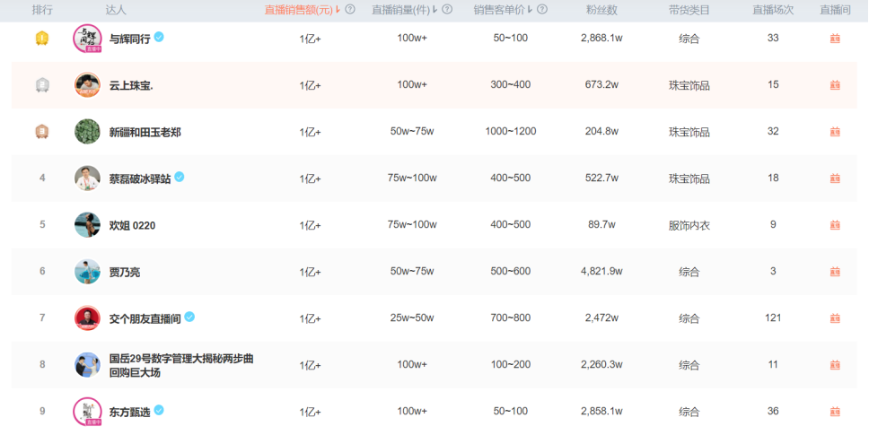Image resolution: width=869 pixels, height=435 pixels.
Task: Click 直播场次 column header
Action: point(773,10)
